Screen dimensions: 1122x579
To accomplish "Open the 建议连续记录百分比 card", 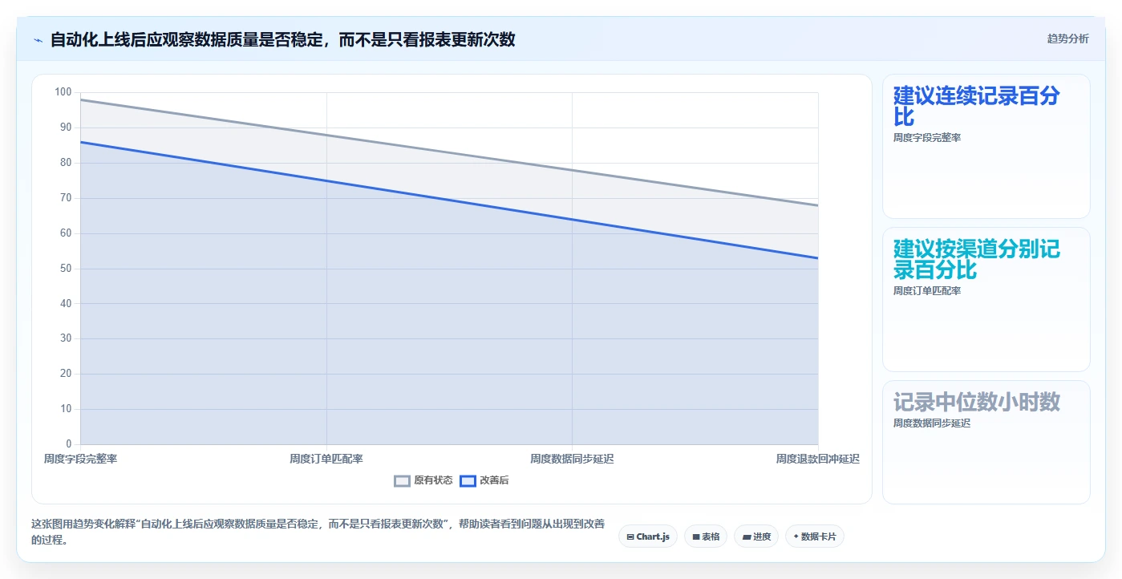I will pyautogui.click(x=986, y=146).
